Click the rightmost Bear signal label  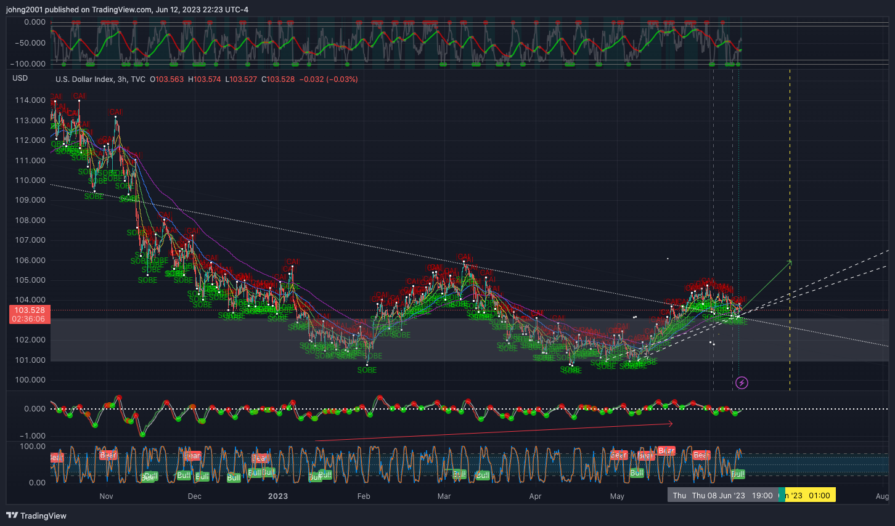[x=701, y=455]
